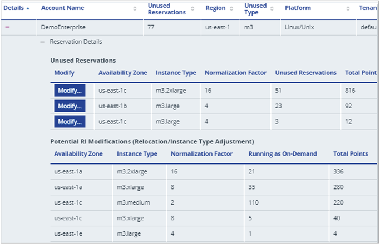Click the 77 unused reservations value
This screenshot has width=380, height=244.
point(151,27)
